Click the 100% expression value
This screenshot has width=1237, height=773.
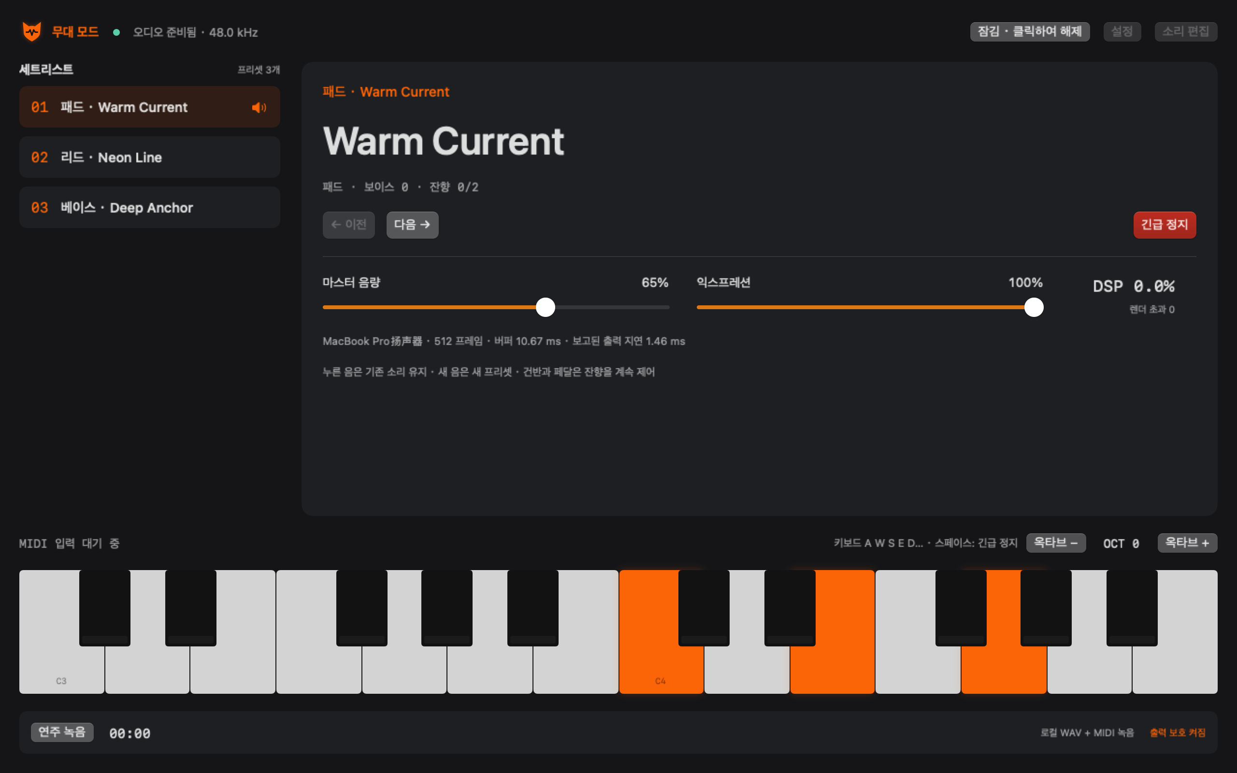coord(1025,283)
